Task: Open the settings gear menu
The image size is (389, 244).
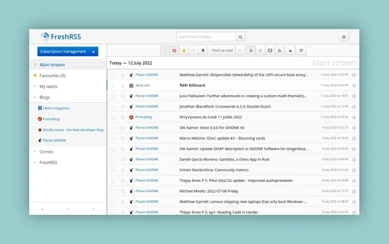Action: point(344,37)
